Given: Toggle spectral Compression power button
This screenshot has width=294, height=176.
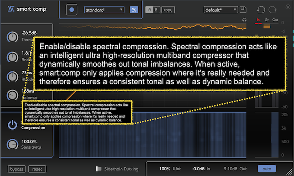Looking at the screenshot, I should click(13, 125).
